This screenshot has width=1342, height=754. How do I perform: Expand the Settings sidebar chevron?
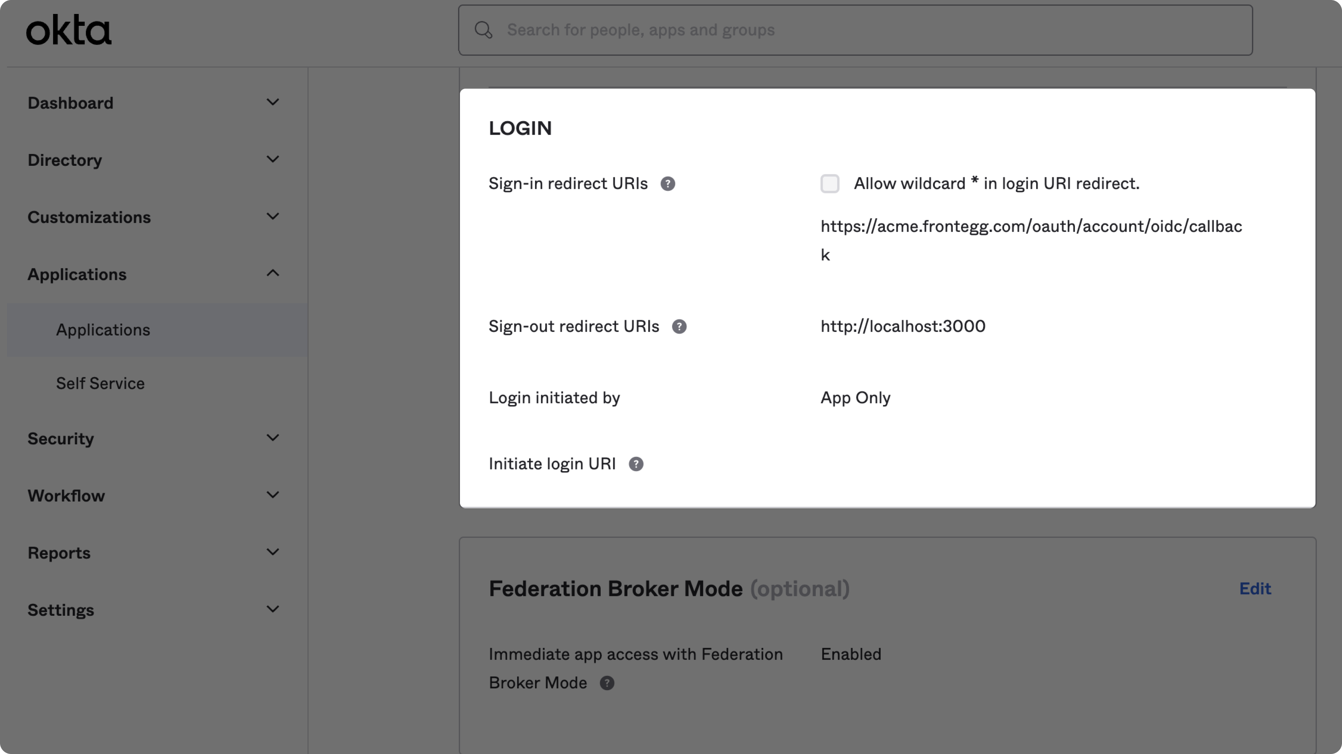(273, 609)
